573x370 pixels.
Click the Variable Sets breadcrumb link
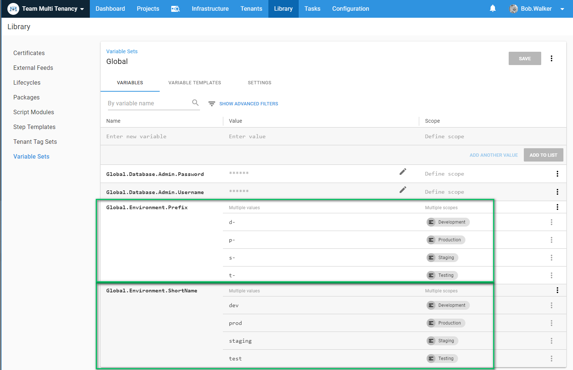coord(122,51)
